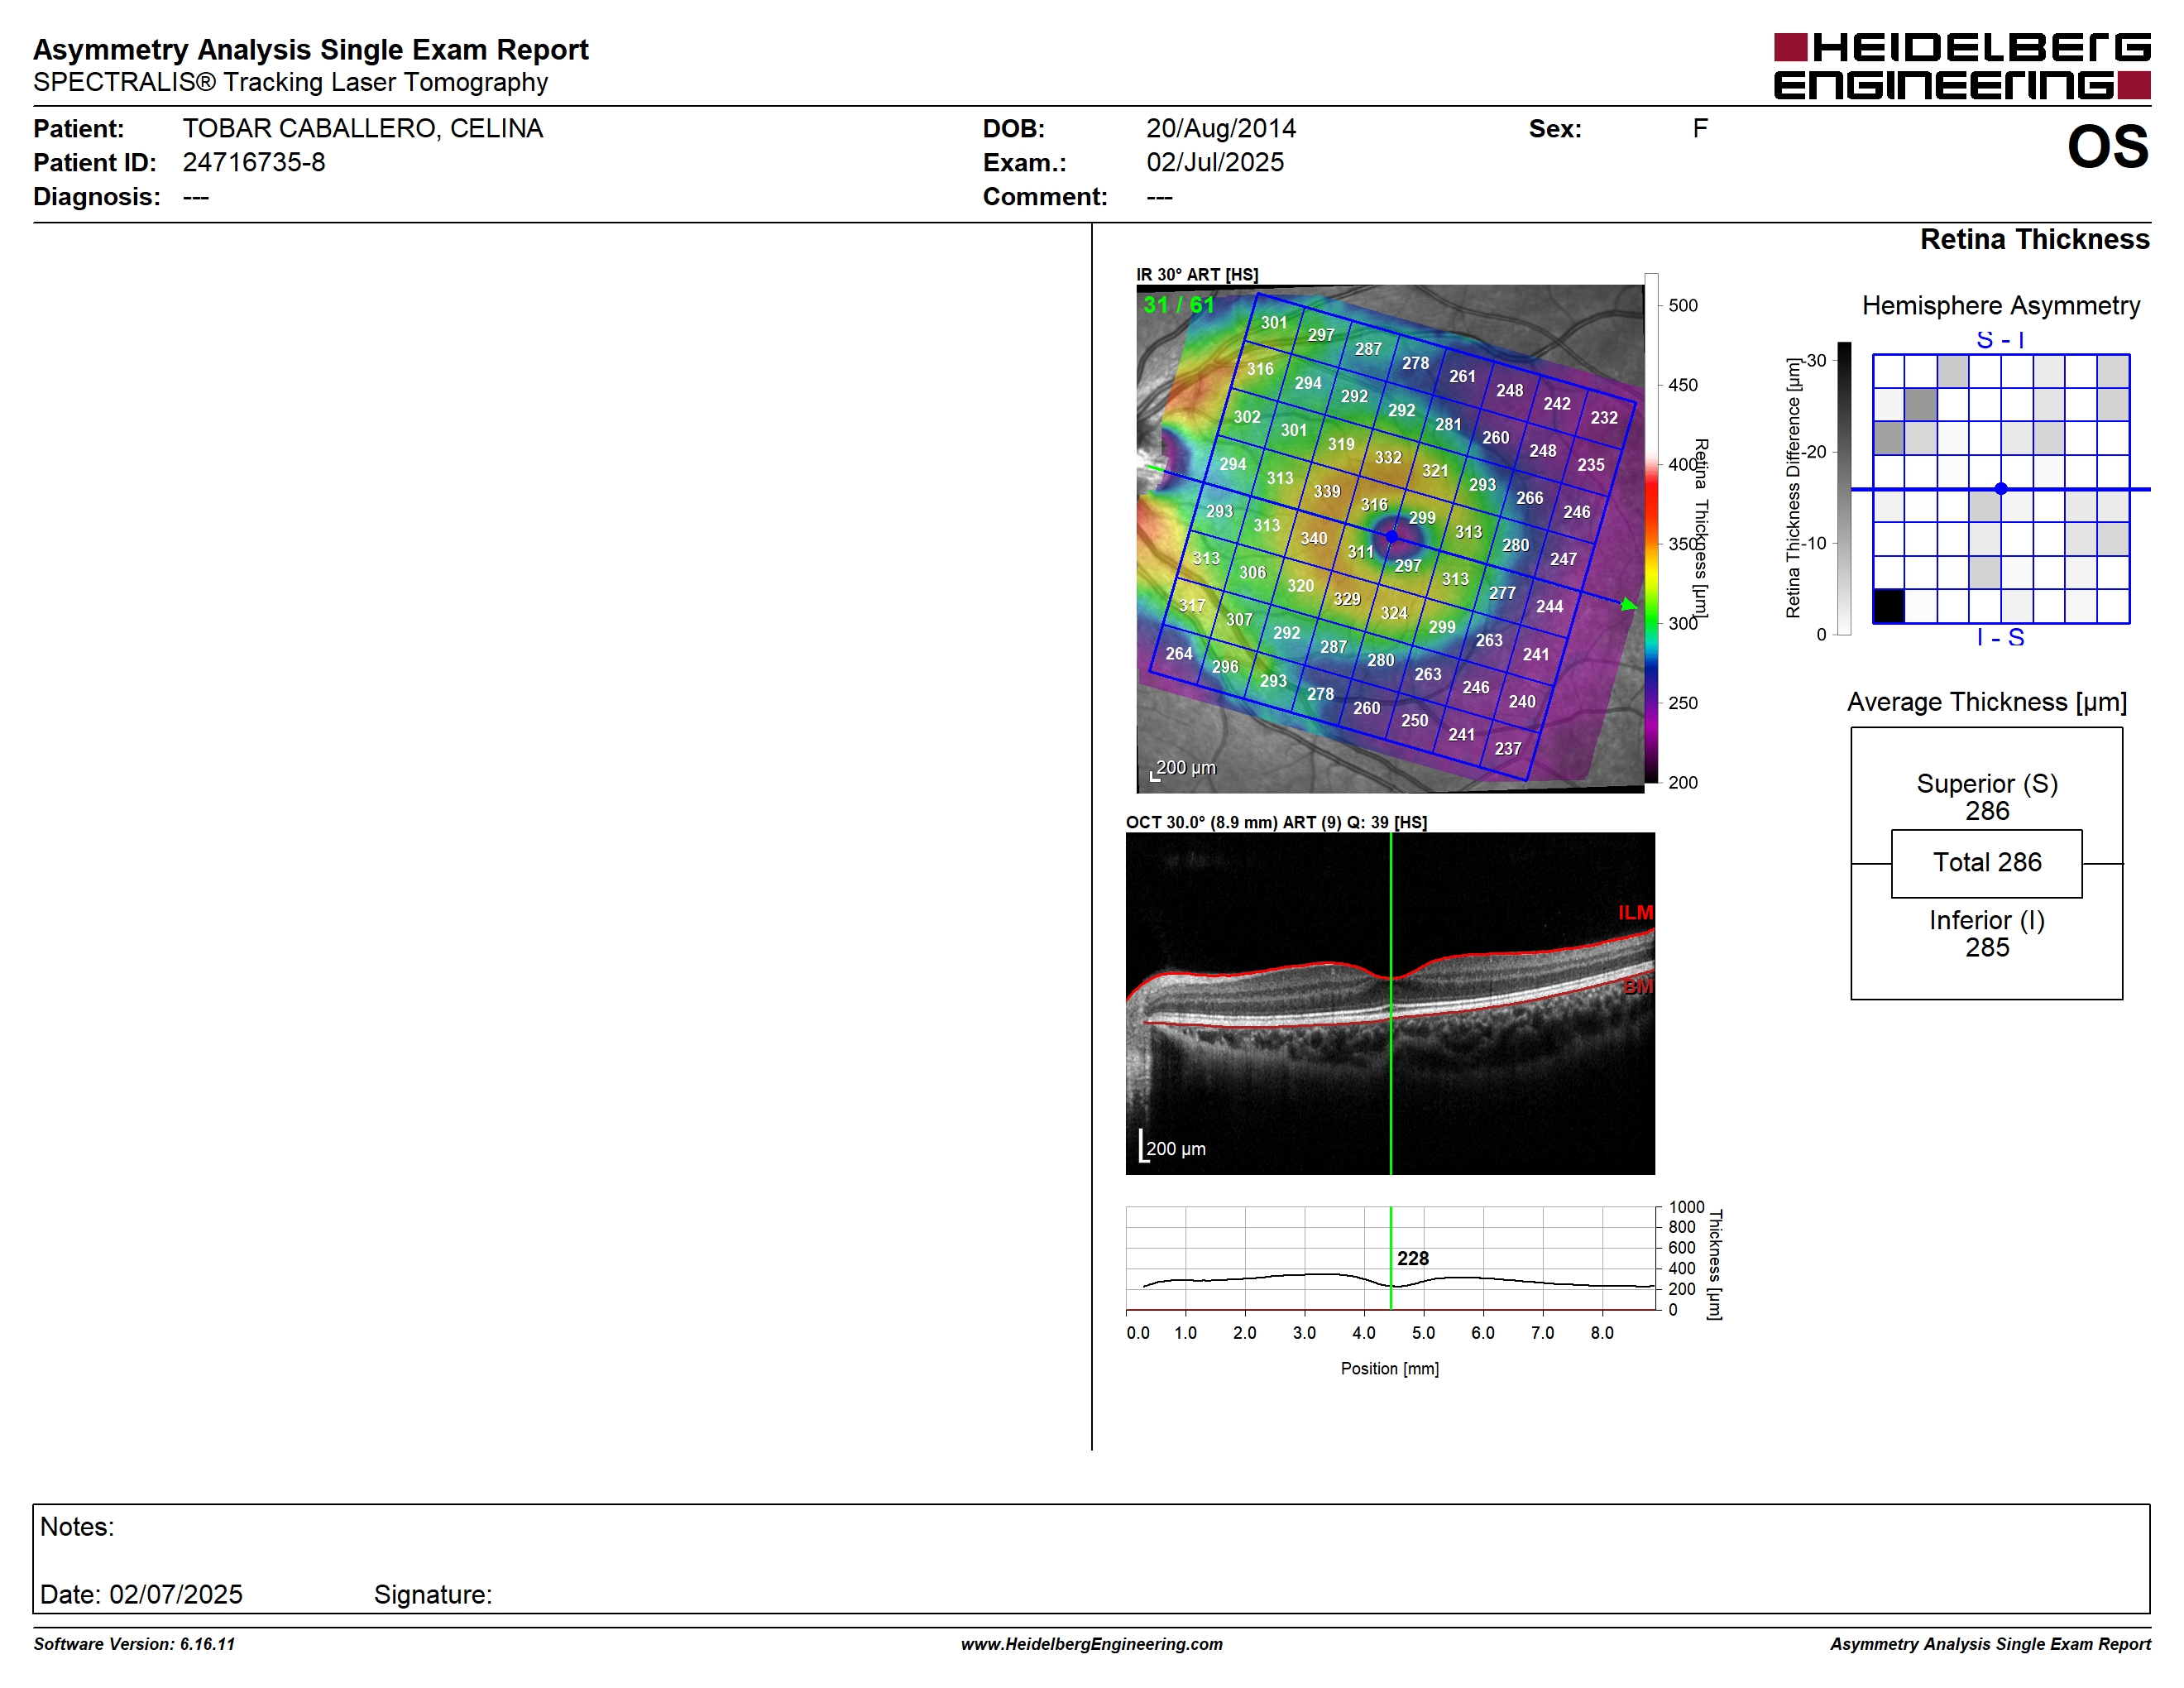Screen dimensions: 2184x1688
Task: Click grid cell value 235
Action: (1590, 464)
